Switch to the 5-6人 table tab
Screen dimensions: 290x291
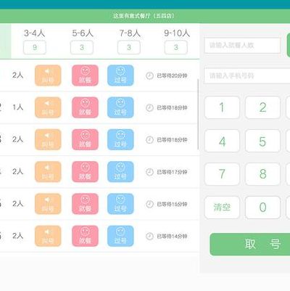[82, 41]
